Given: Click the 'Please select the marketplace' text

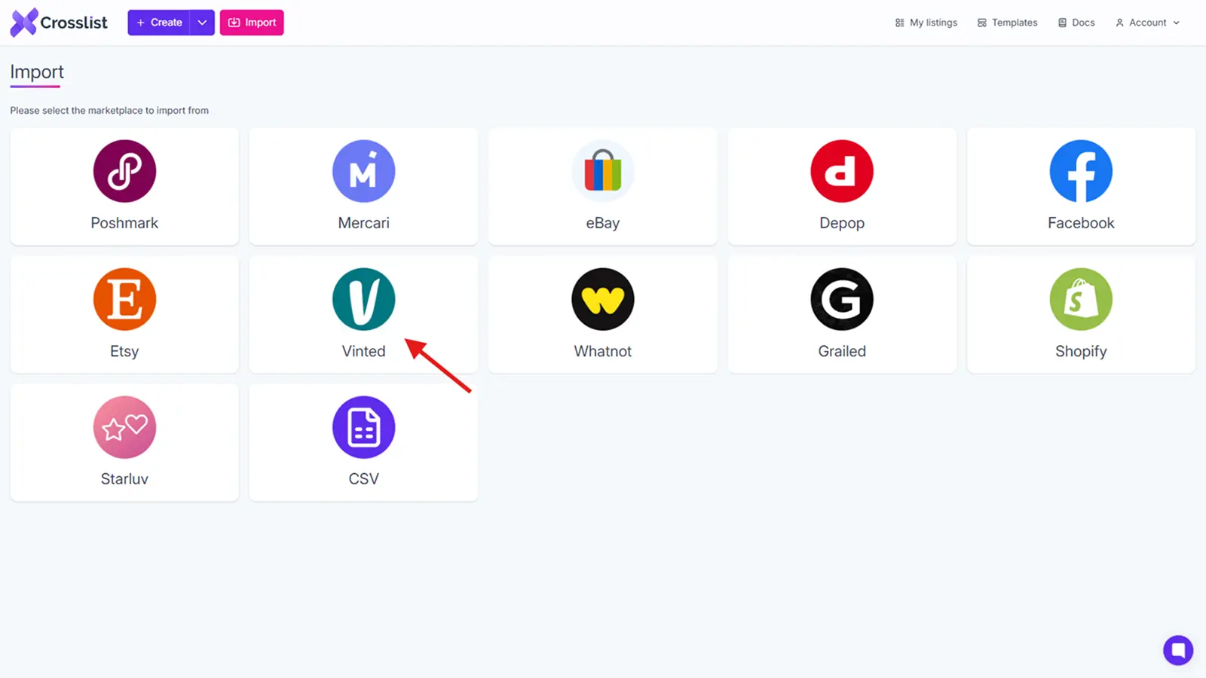Looking at the screenshot, I should click(109, 111).
